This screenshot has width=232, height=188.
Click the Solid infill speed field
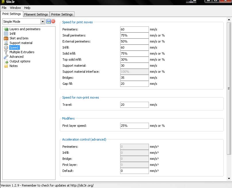tap(134, 53)
